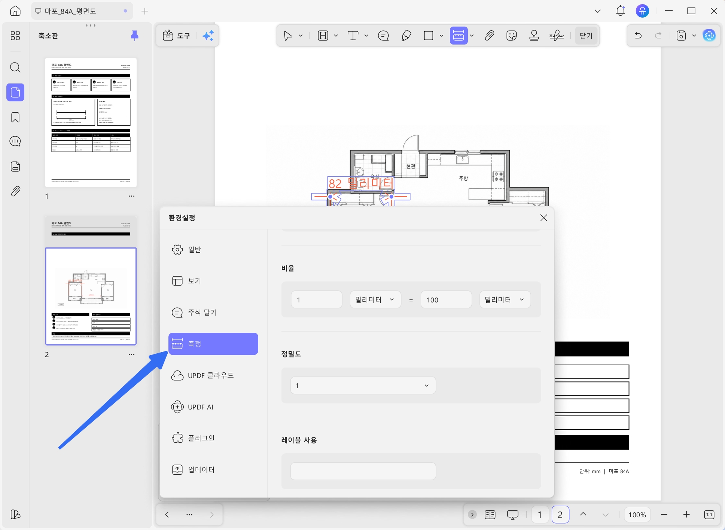
Task: Open the bookmarks sidebar icon
Action: click(15, 117)
